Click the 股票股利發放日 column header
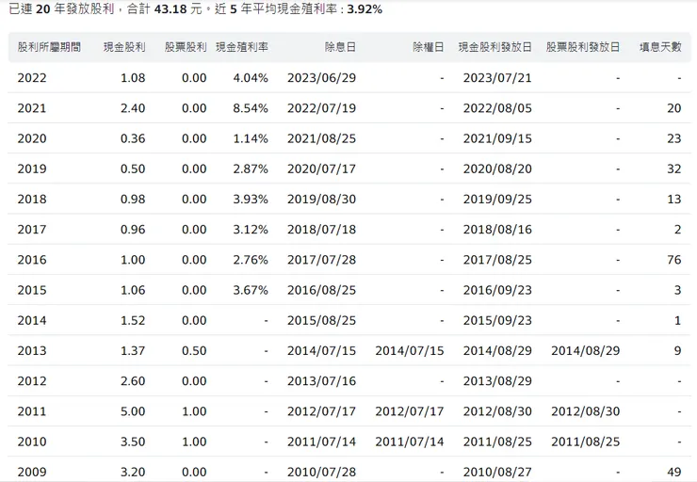Viewport: 697px width, 482px height. pyautogui.click(x=583, y=47)
